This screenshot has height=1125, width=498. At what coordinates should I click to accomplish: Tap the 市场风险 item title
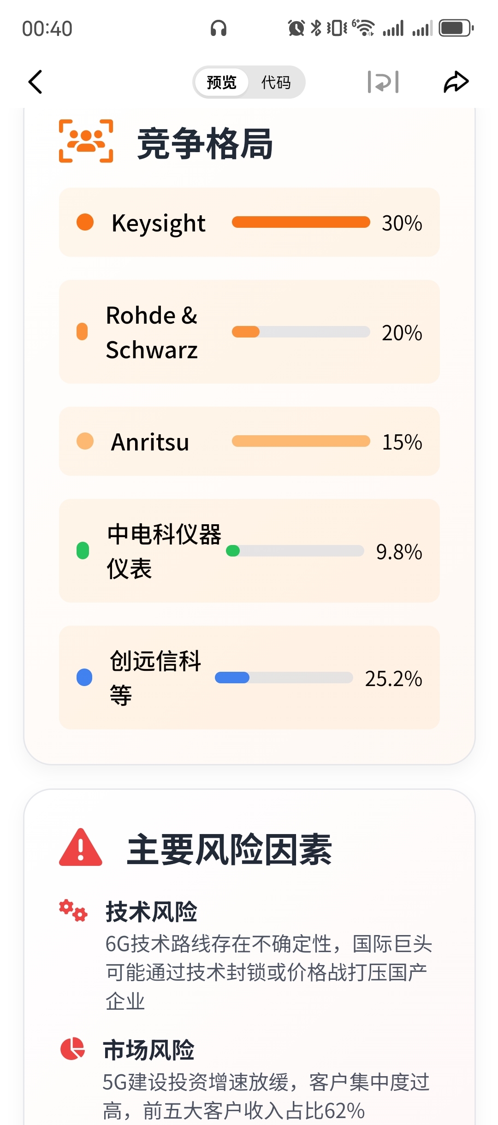point(148,1050)
